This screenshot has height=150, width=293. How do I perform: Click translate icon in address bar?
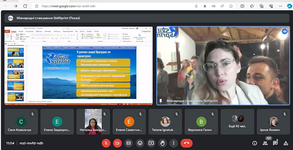pyautogui.click(x=214, y=6)
